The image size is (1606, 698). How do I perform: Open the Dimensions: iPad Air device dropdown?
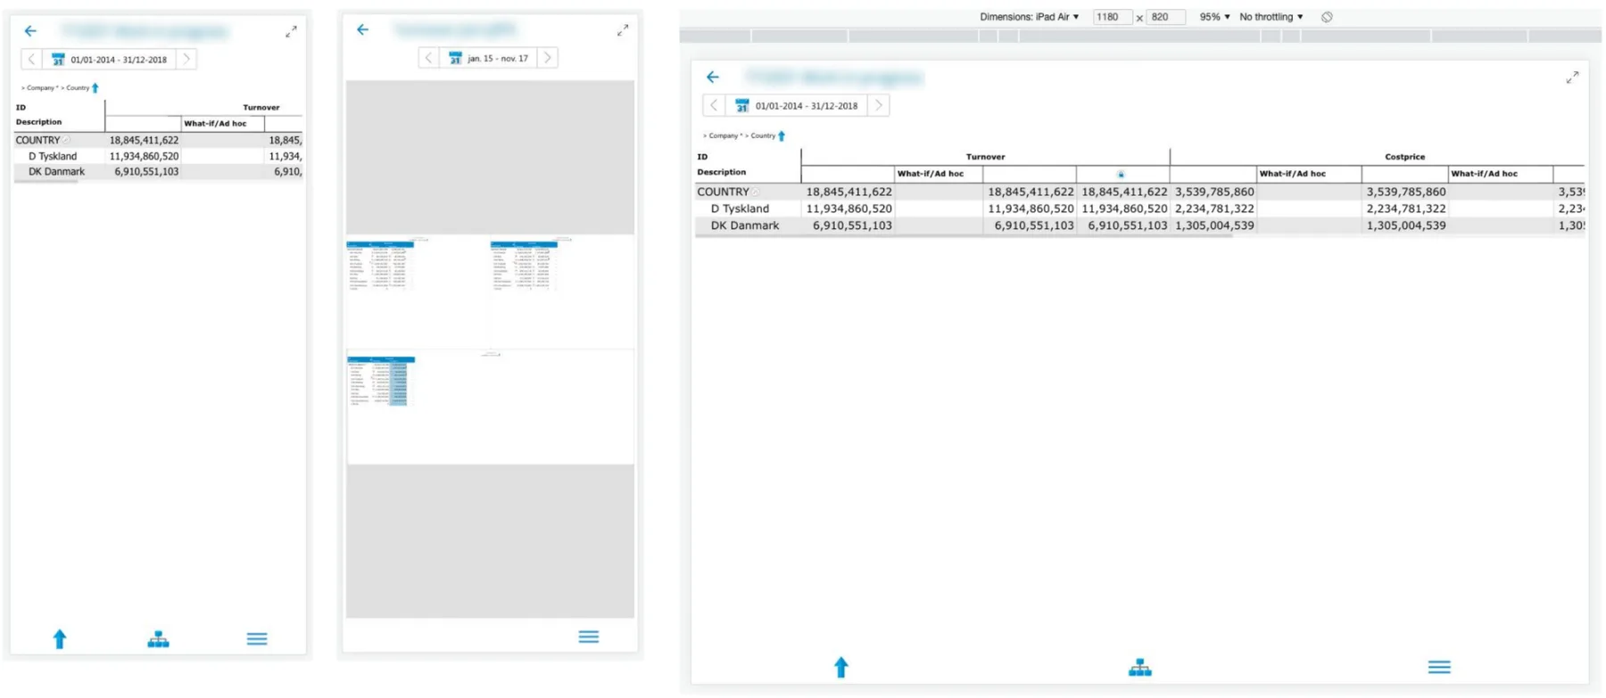tap(1029, 17)
